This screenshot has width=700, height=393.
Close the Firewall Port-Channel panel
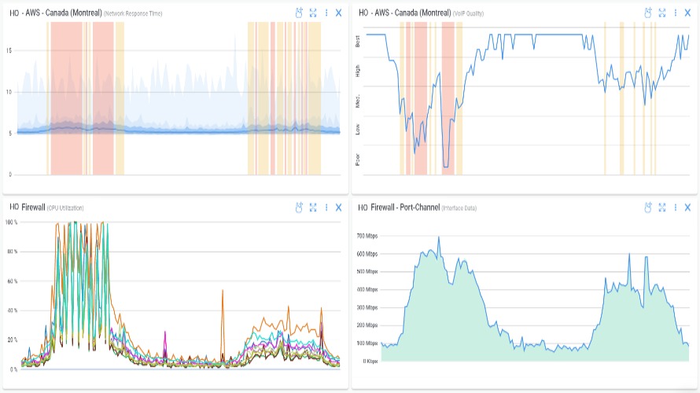click(687, 208)
